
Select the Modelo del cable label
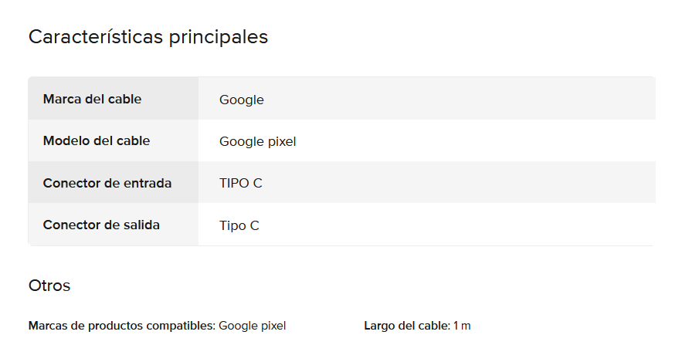click(97, 140)
